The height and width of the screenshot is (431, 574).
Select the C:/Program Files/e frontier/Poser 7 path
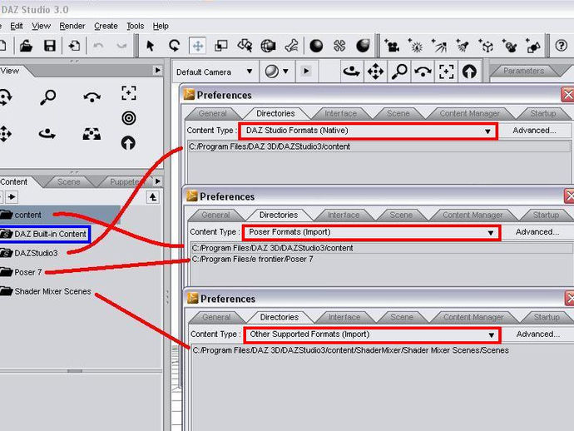click(x=253, y=260)
